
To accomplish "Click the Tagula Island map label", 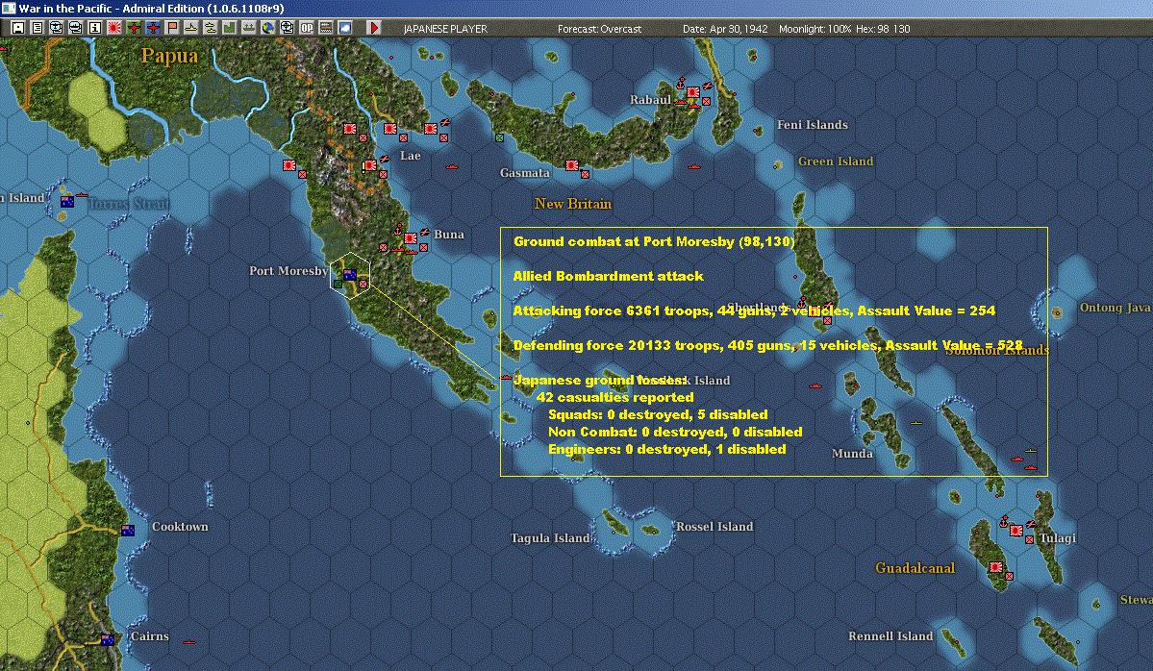I will (x=551, y=538).
